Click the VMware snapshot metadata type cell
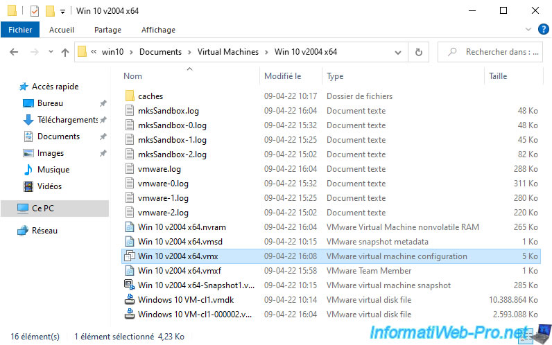This screenshot has height=345, width=552. (377, 242)
